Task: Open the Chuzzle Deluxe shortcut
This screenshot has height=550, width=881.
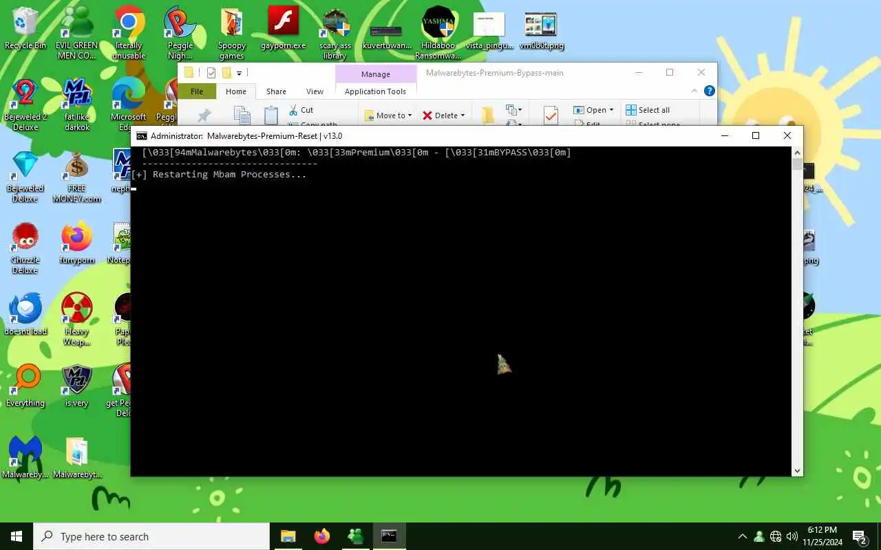Action: (25, 248)
